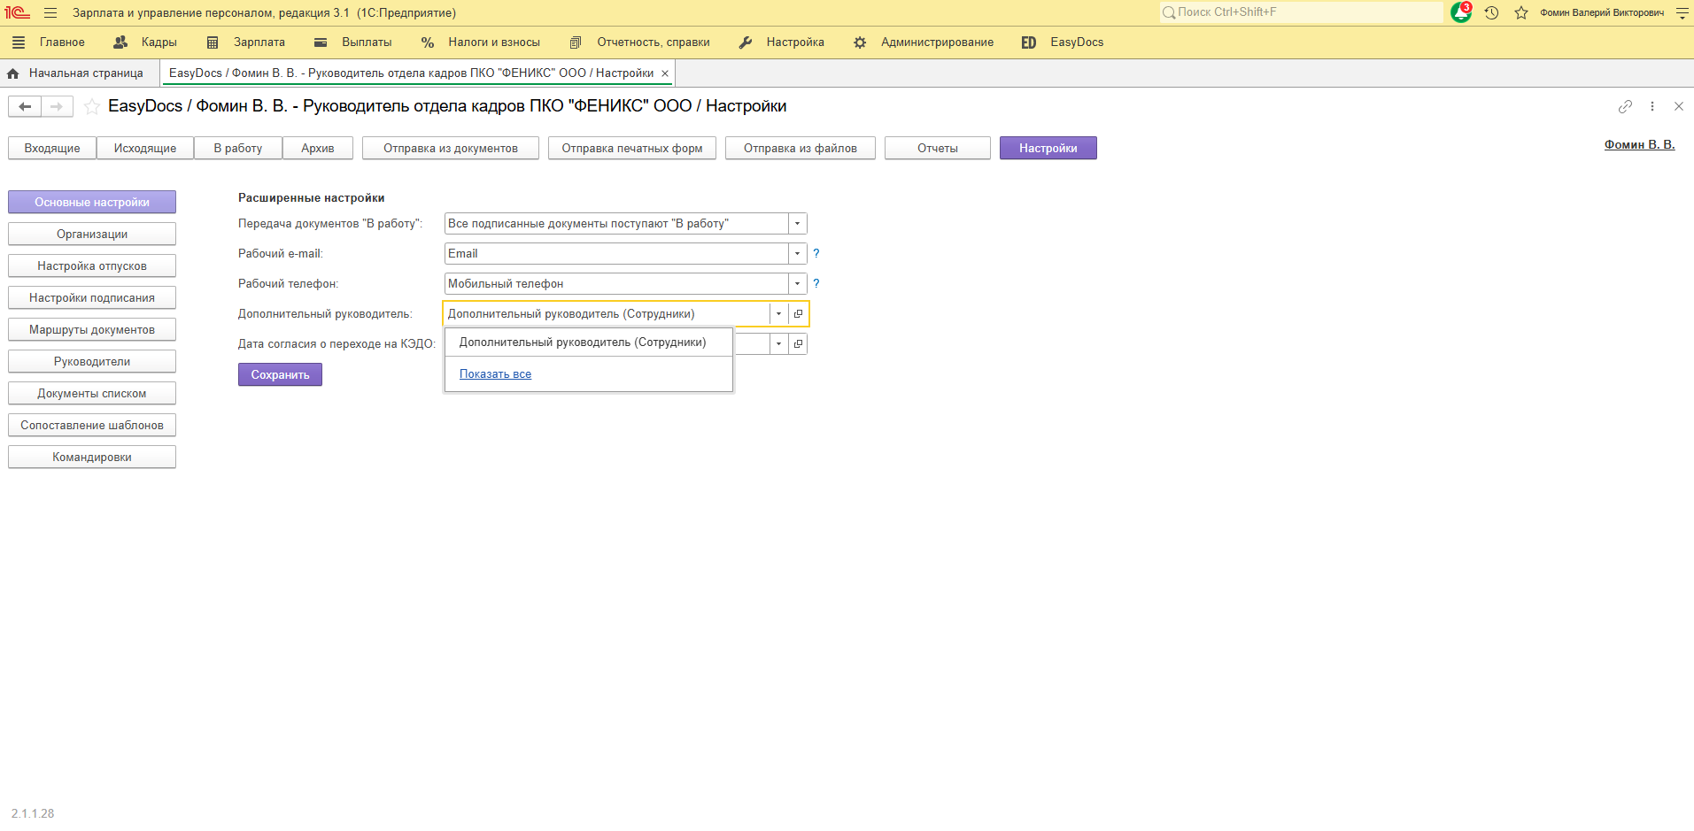The width and height of the screenshot is (1694, 831).
Task: Click the sections panel list icon
Action: click(19, 42)
